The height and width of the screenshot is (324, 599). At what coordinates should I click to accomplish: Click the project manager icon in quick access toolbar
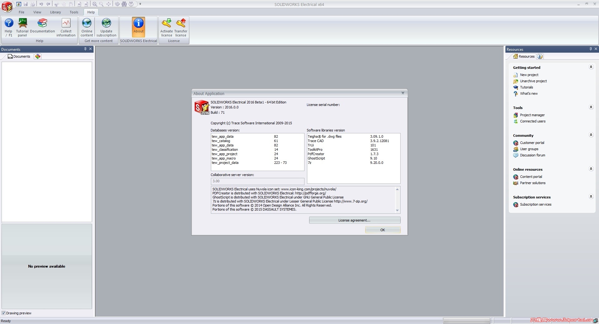(19, 4)
